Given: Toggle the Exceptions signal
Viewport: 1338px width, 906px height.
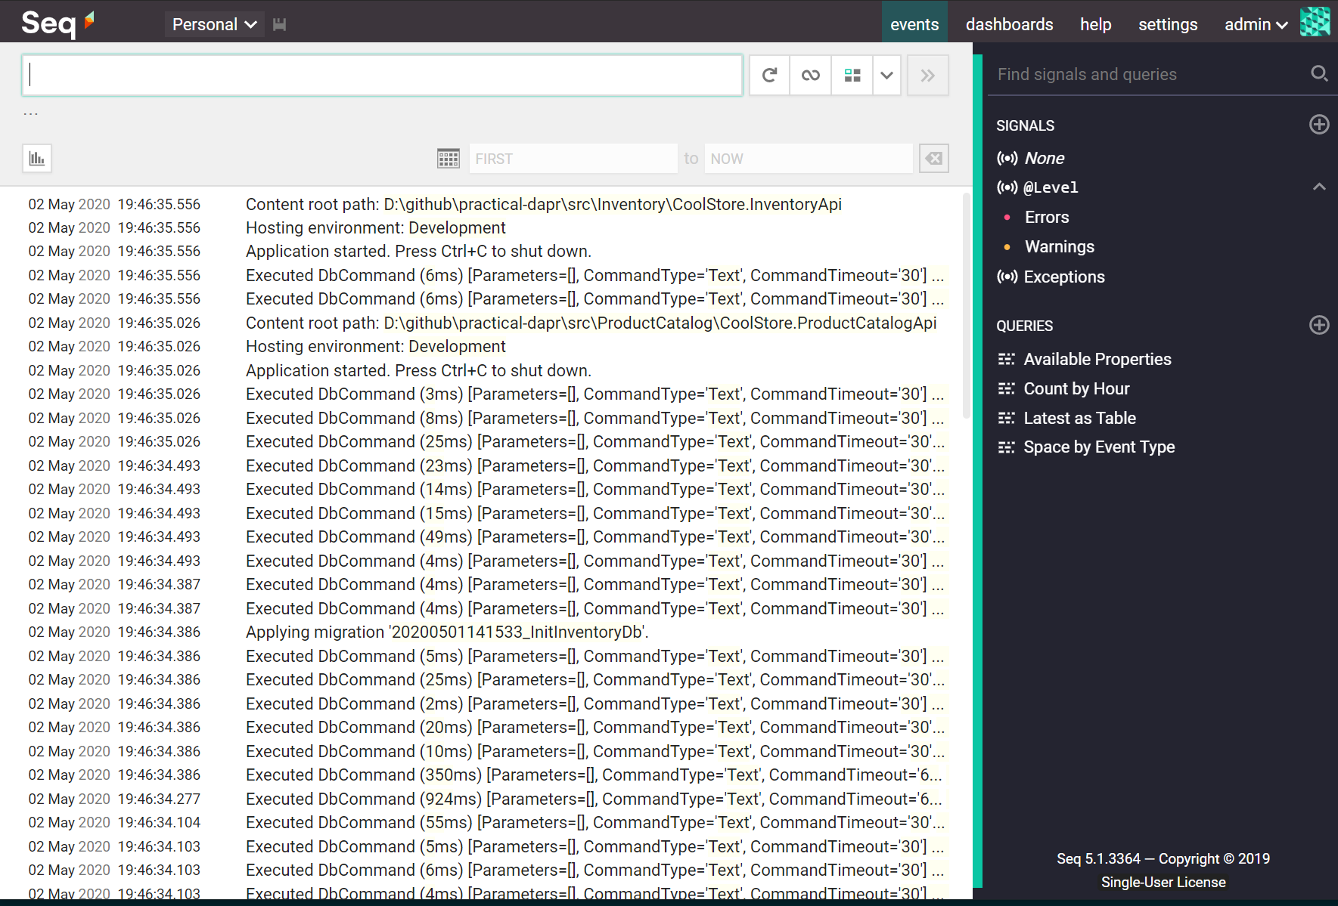Looking at the screenshot, I should pyautogui.click(x=1064, y=277).
